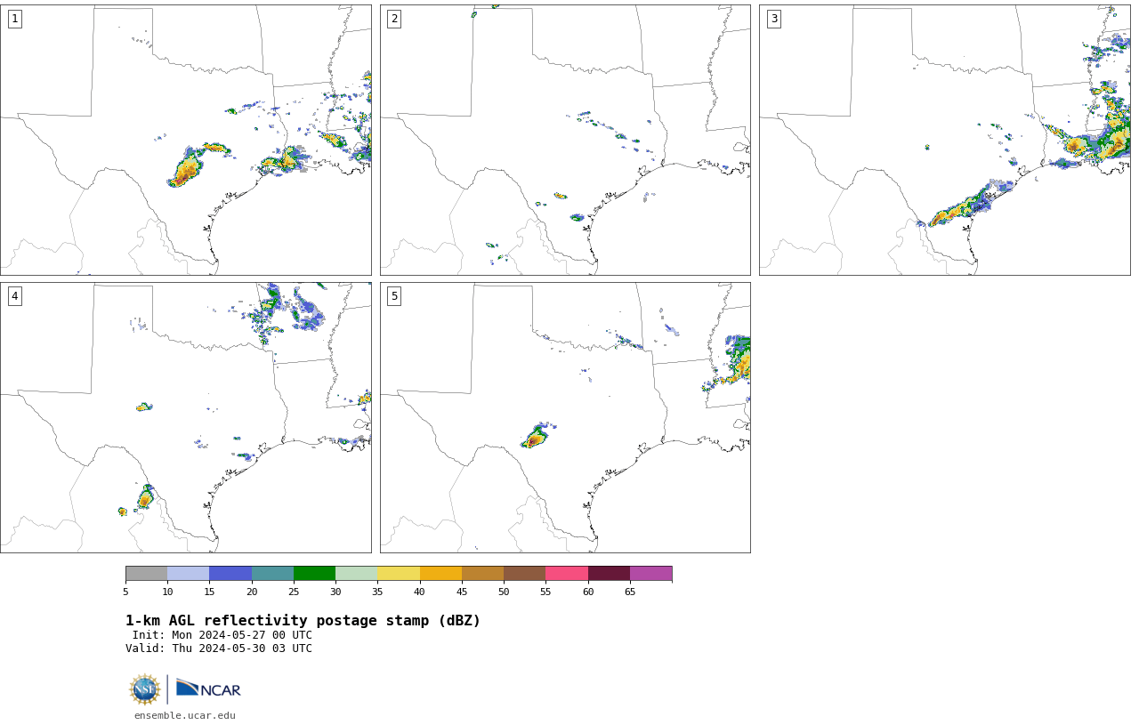
Task: Click the member number label '3'
Action: (x=774, y=19)
